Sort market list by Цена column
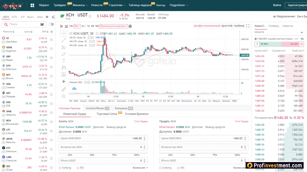 28,31
